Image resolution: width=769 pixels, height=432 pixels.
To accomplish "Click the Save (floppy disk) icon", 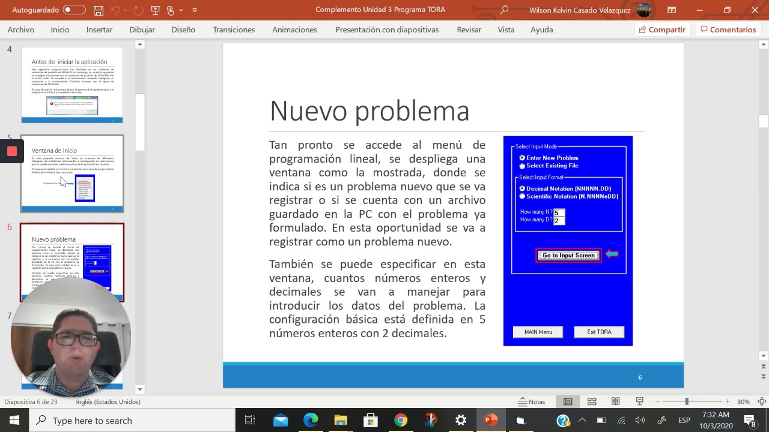I will [99, 10].
